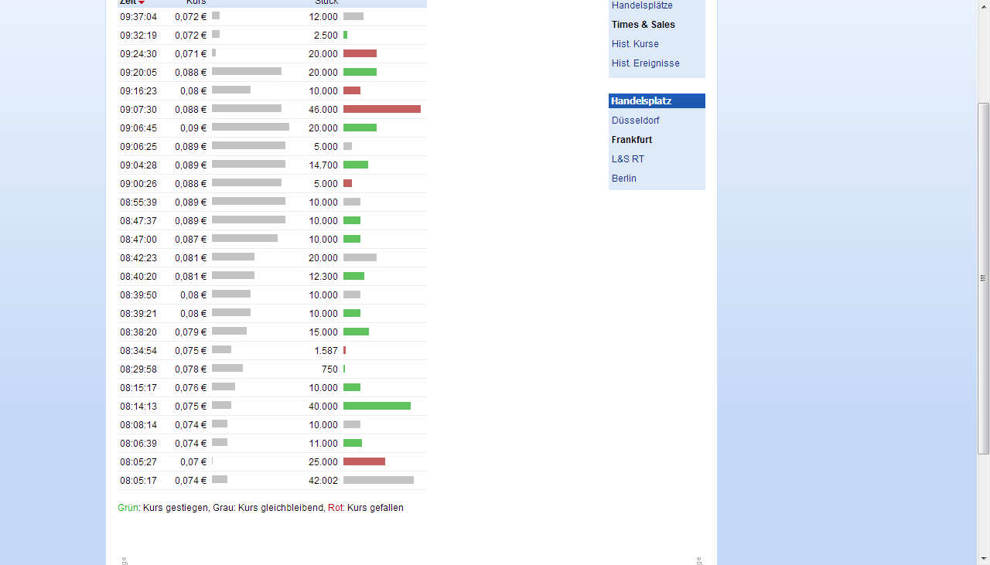This screenshot has width=990, height=565.
Task: Click the 0,07 € price value
Action: click(x=193, y=462)
